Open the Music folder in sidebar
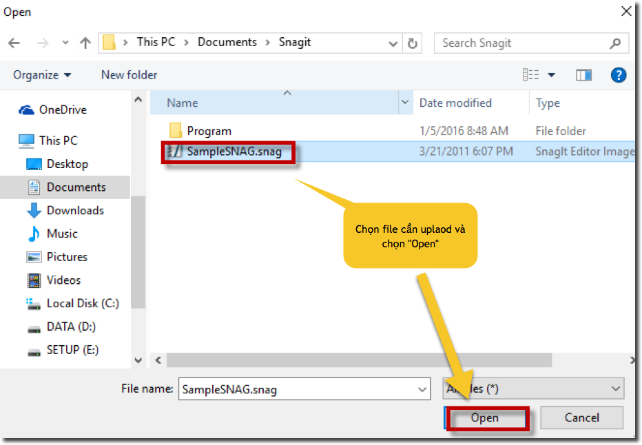Viewport: 642px width, 445px height. [x=61, y=234]
